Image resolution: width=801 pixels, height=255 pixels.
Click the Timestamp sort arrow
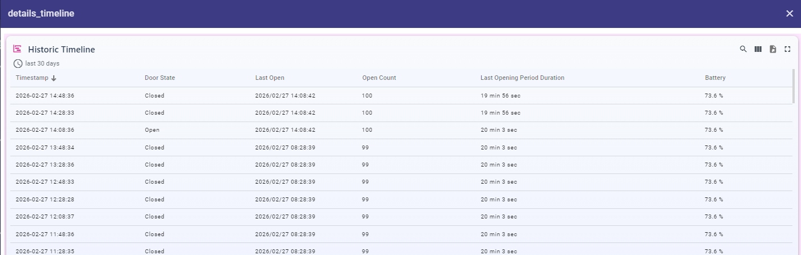(54, 78)
